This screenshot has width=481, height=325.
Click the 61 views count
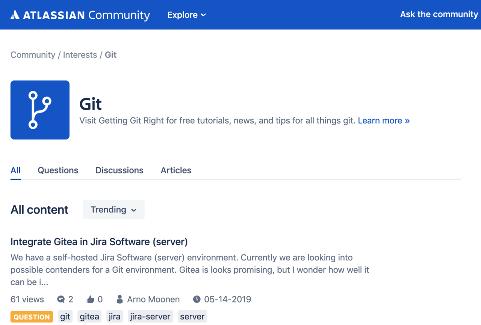click(27, 299)
